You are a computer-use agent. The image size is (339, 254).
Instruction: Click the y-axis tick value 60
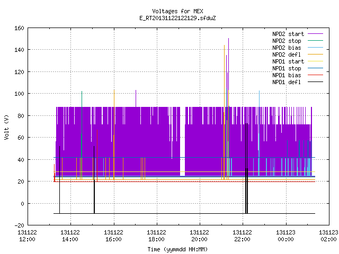coord(21,138)
